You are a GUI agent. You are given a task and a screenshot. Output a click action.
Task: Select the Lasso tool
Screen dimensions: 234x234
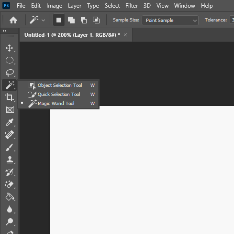point(10,73)
